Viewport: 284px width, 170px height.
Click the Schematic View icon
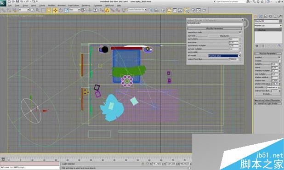(180, 10)
